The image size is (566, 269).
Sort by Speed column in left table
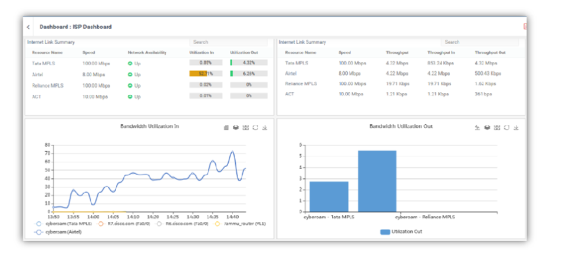[88, 52]
